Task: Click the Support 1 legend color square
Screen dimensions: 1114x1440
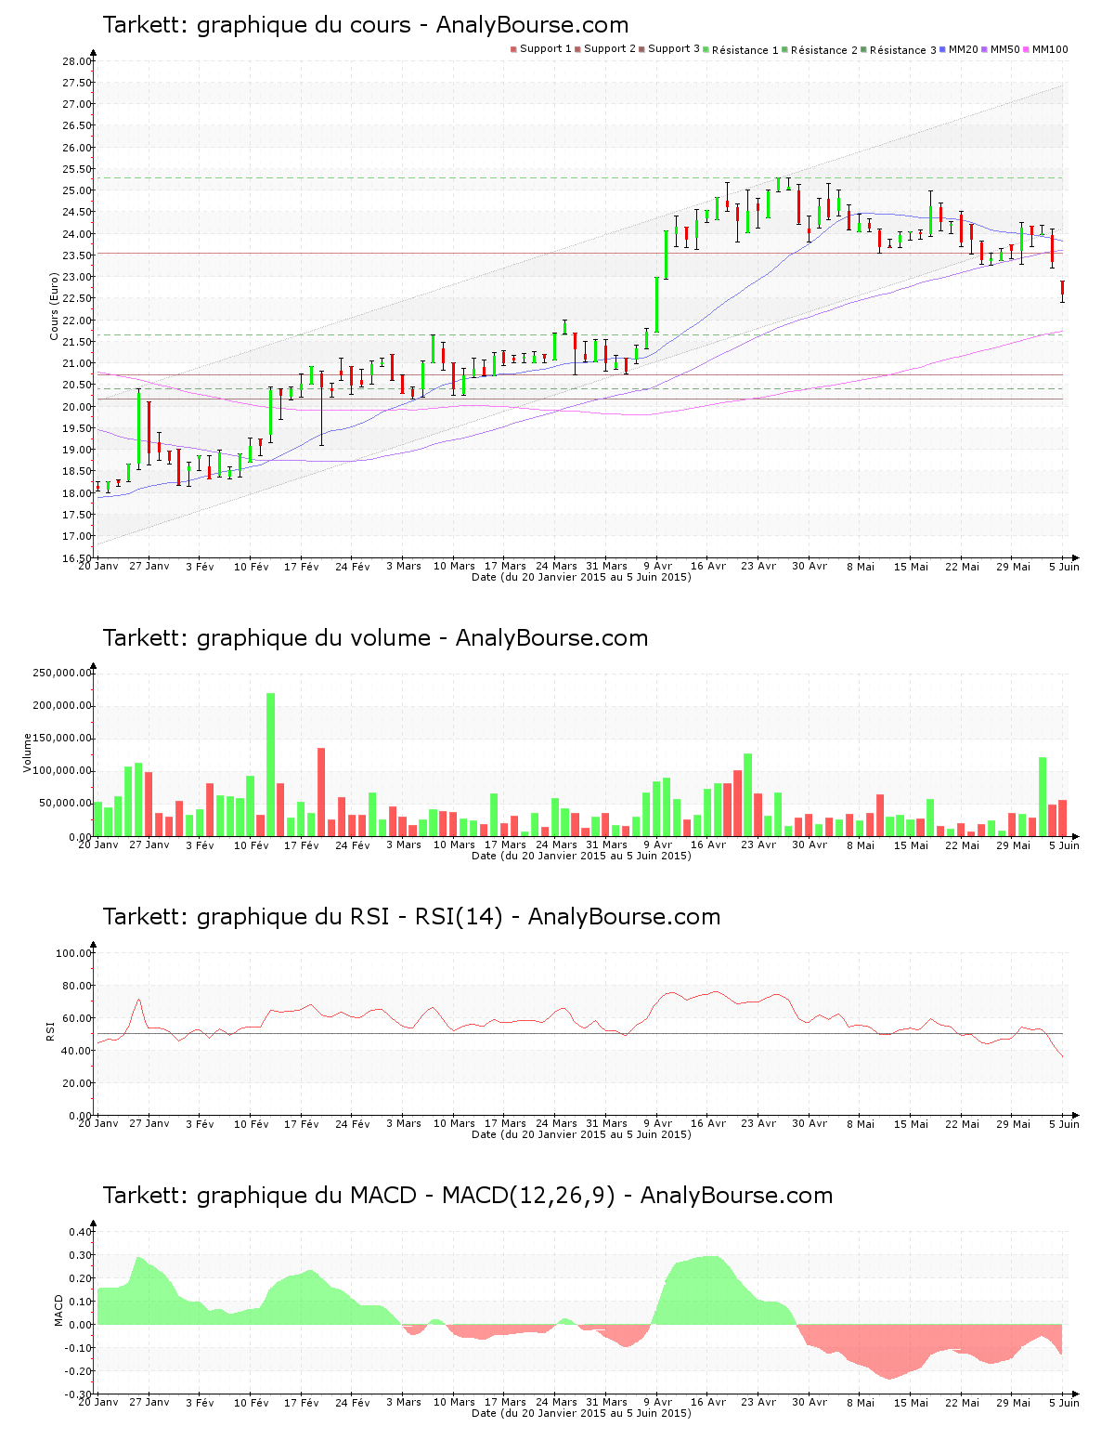Action: (513, 49)
